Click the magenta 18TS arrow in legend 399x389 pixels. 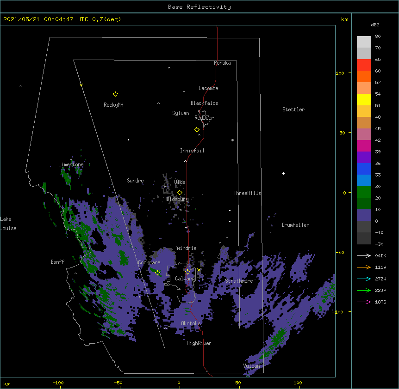click(x=364, y=302)
